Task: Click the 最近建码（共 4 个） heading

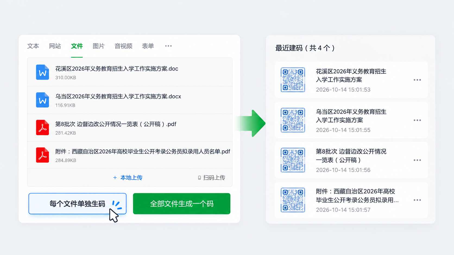Action: (x=305, y=48)
